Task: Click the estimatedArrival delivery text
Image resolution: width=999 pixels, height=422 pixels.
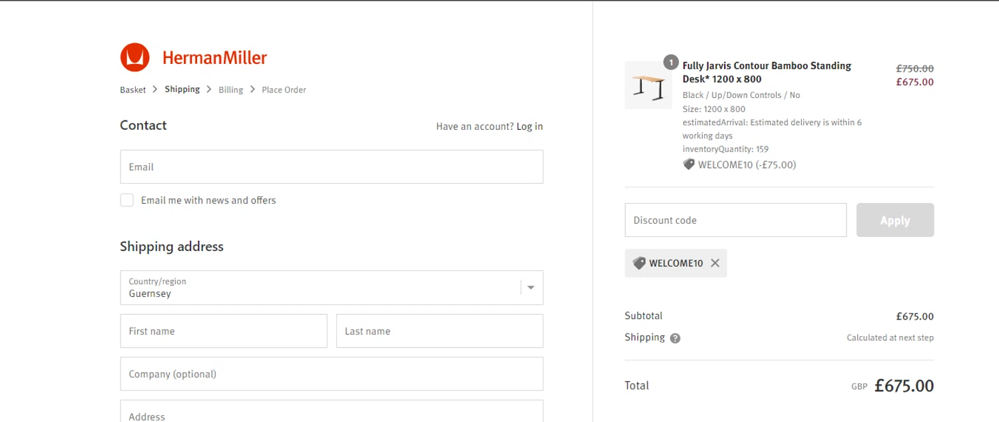Action: tap(772, 129)
